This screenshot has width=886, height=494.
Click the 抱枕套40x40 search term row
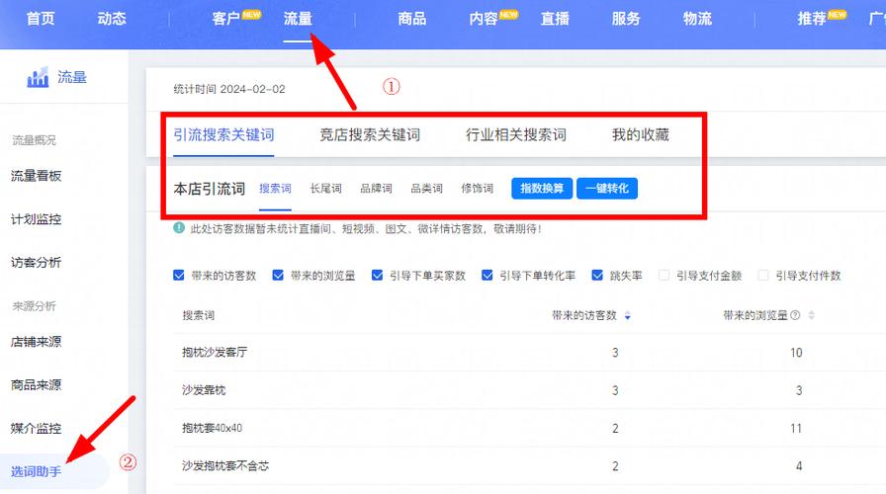click(x=529, y=428)
